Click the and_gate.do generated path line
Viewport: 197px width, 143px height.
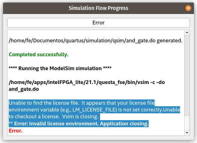[95, 41]
